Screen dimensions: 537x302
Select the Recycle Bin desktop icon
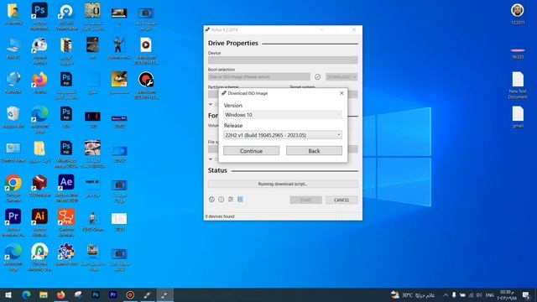(13, 117)
